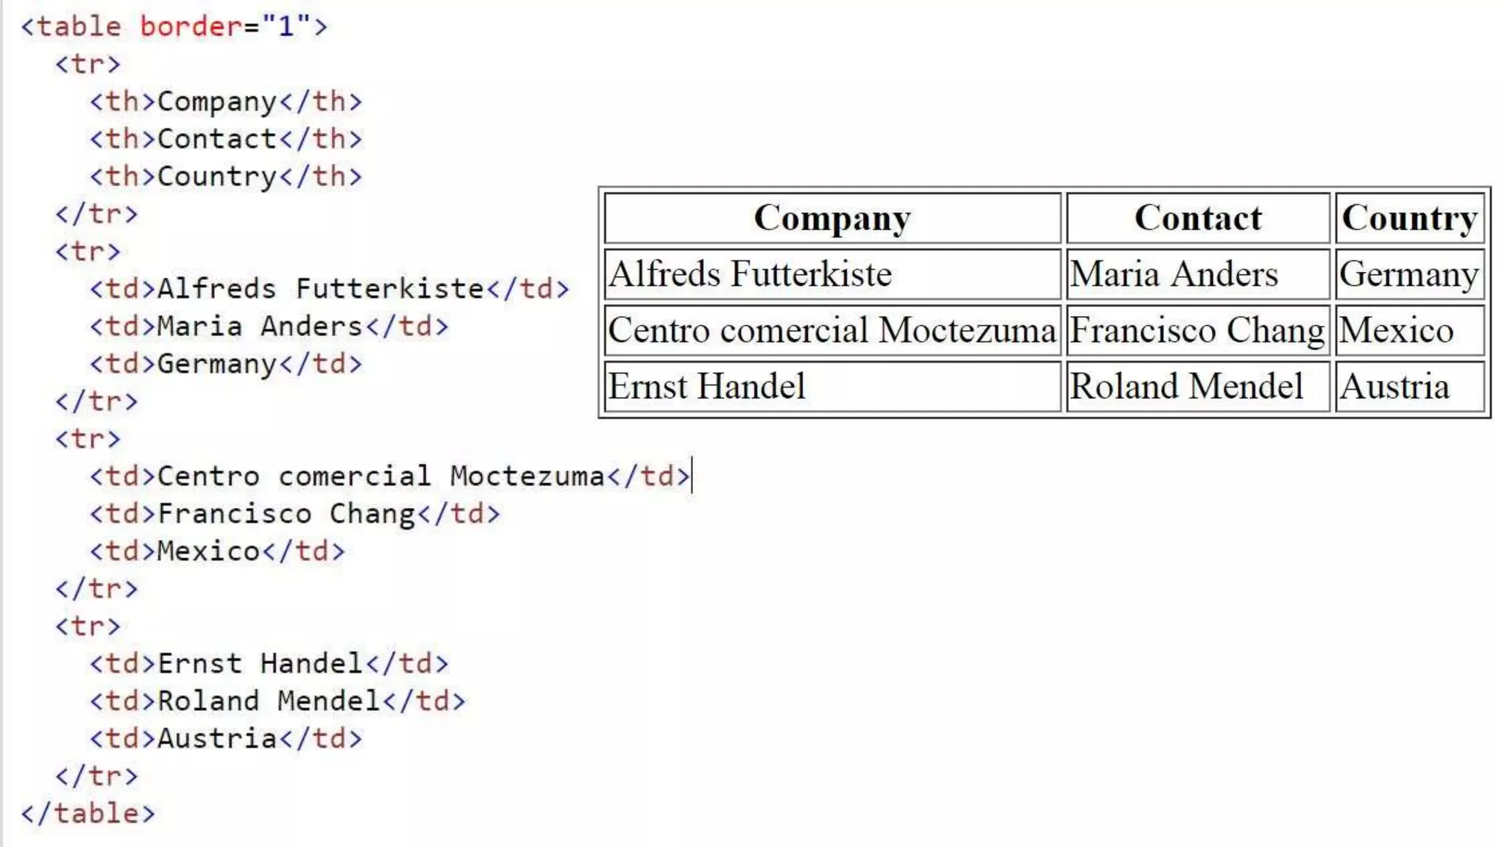Place cursor on table border="1" code line

174,27
